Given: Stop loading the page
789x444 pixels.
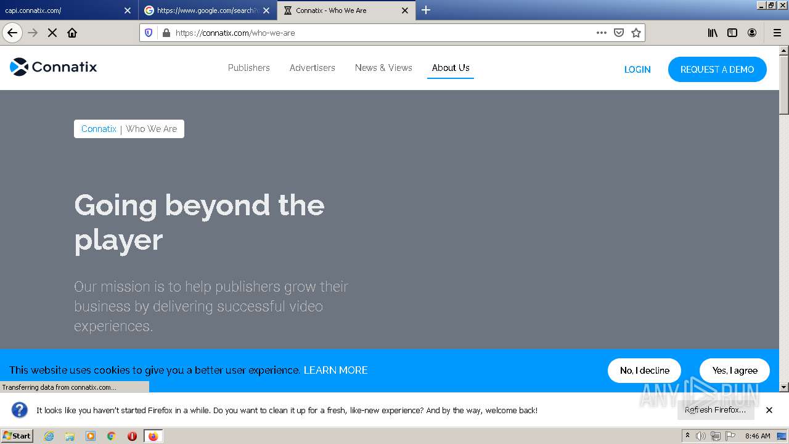Looking at the screenshot, I should 52,33.
